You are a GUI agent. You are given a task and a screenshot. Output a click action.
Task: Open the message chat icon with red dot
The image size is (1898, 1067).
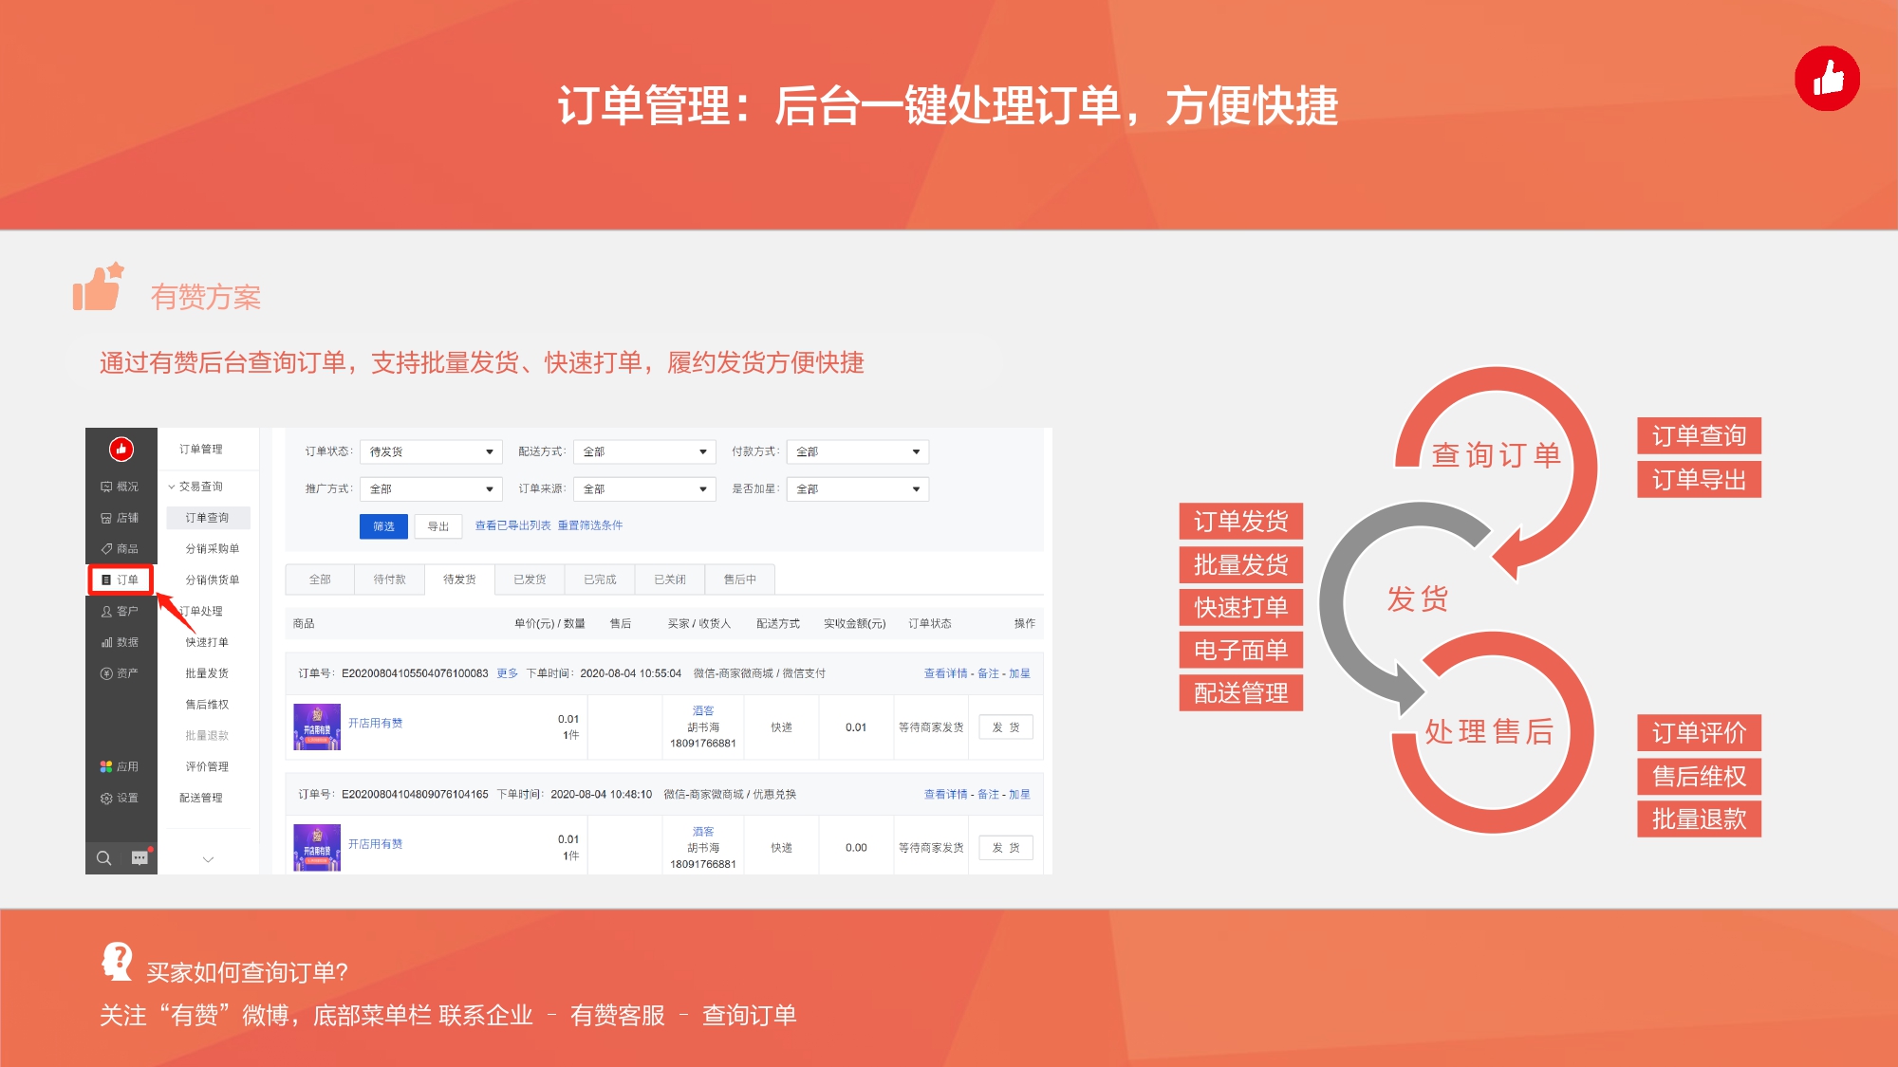click(140, 857)
